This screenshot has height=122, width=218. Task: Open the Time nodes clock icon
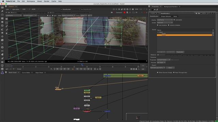(2, 15)
